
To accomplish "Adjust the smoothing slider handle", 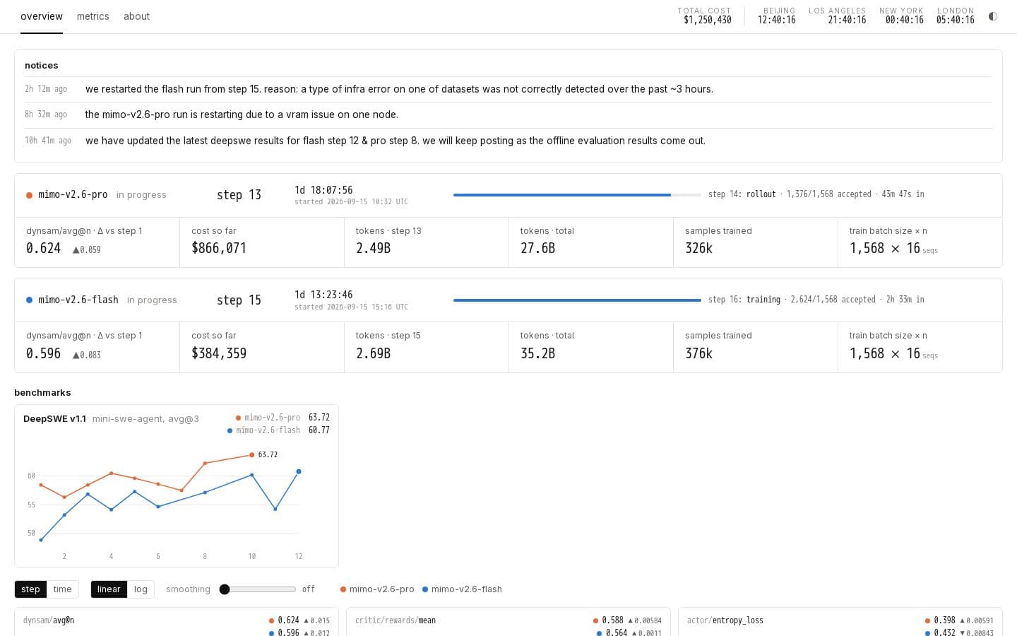I will point(225,589).
